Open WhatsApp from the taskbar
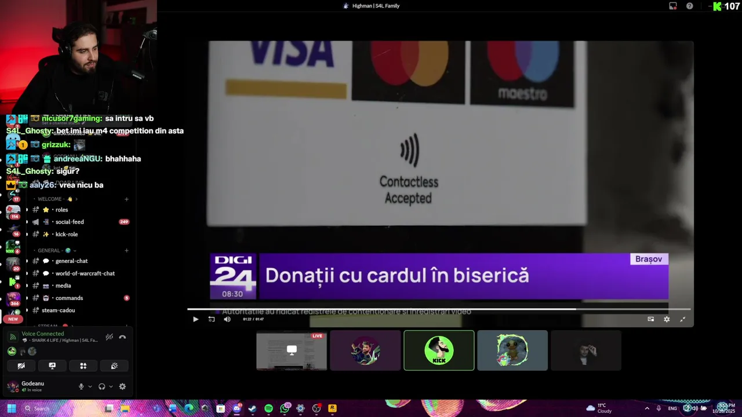This screenshot has width=742, height=417. point(285,408)
